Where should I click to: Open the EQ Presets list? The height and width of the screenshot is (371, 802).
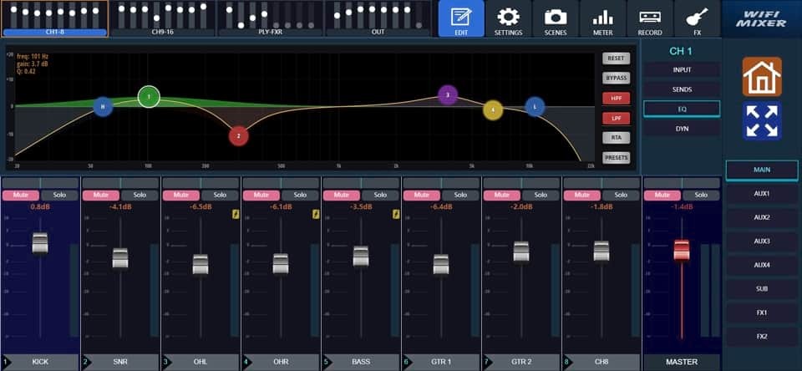click(x=617, y=157)
